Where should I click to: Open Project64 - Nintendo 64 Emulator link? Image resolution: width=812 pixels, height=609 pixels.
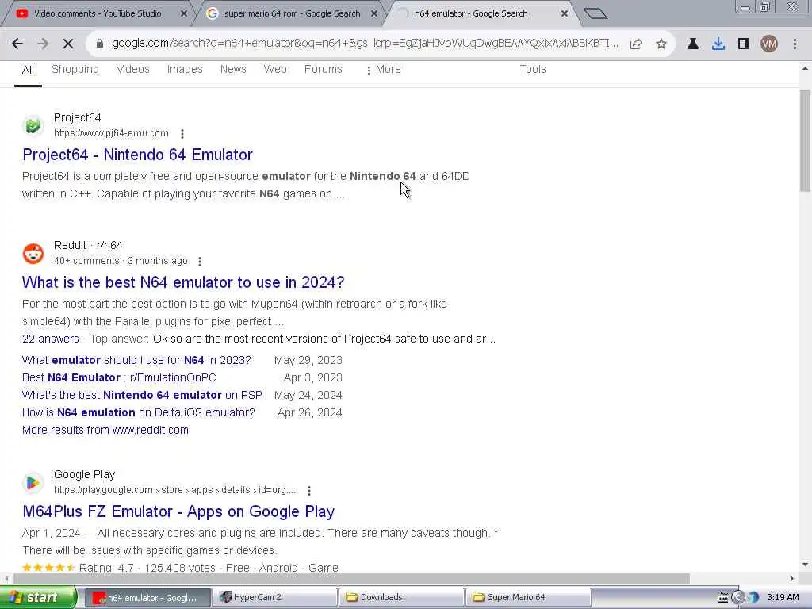(x=138, y=155)
